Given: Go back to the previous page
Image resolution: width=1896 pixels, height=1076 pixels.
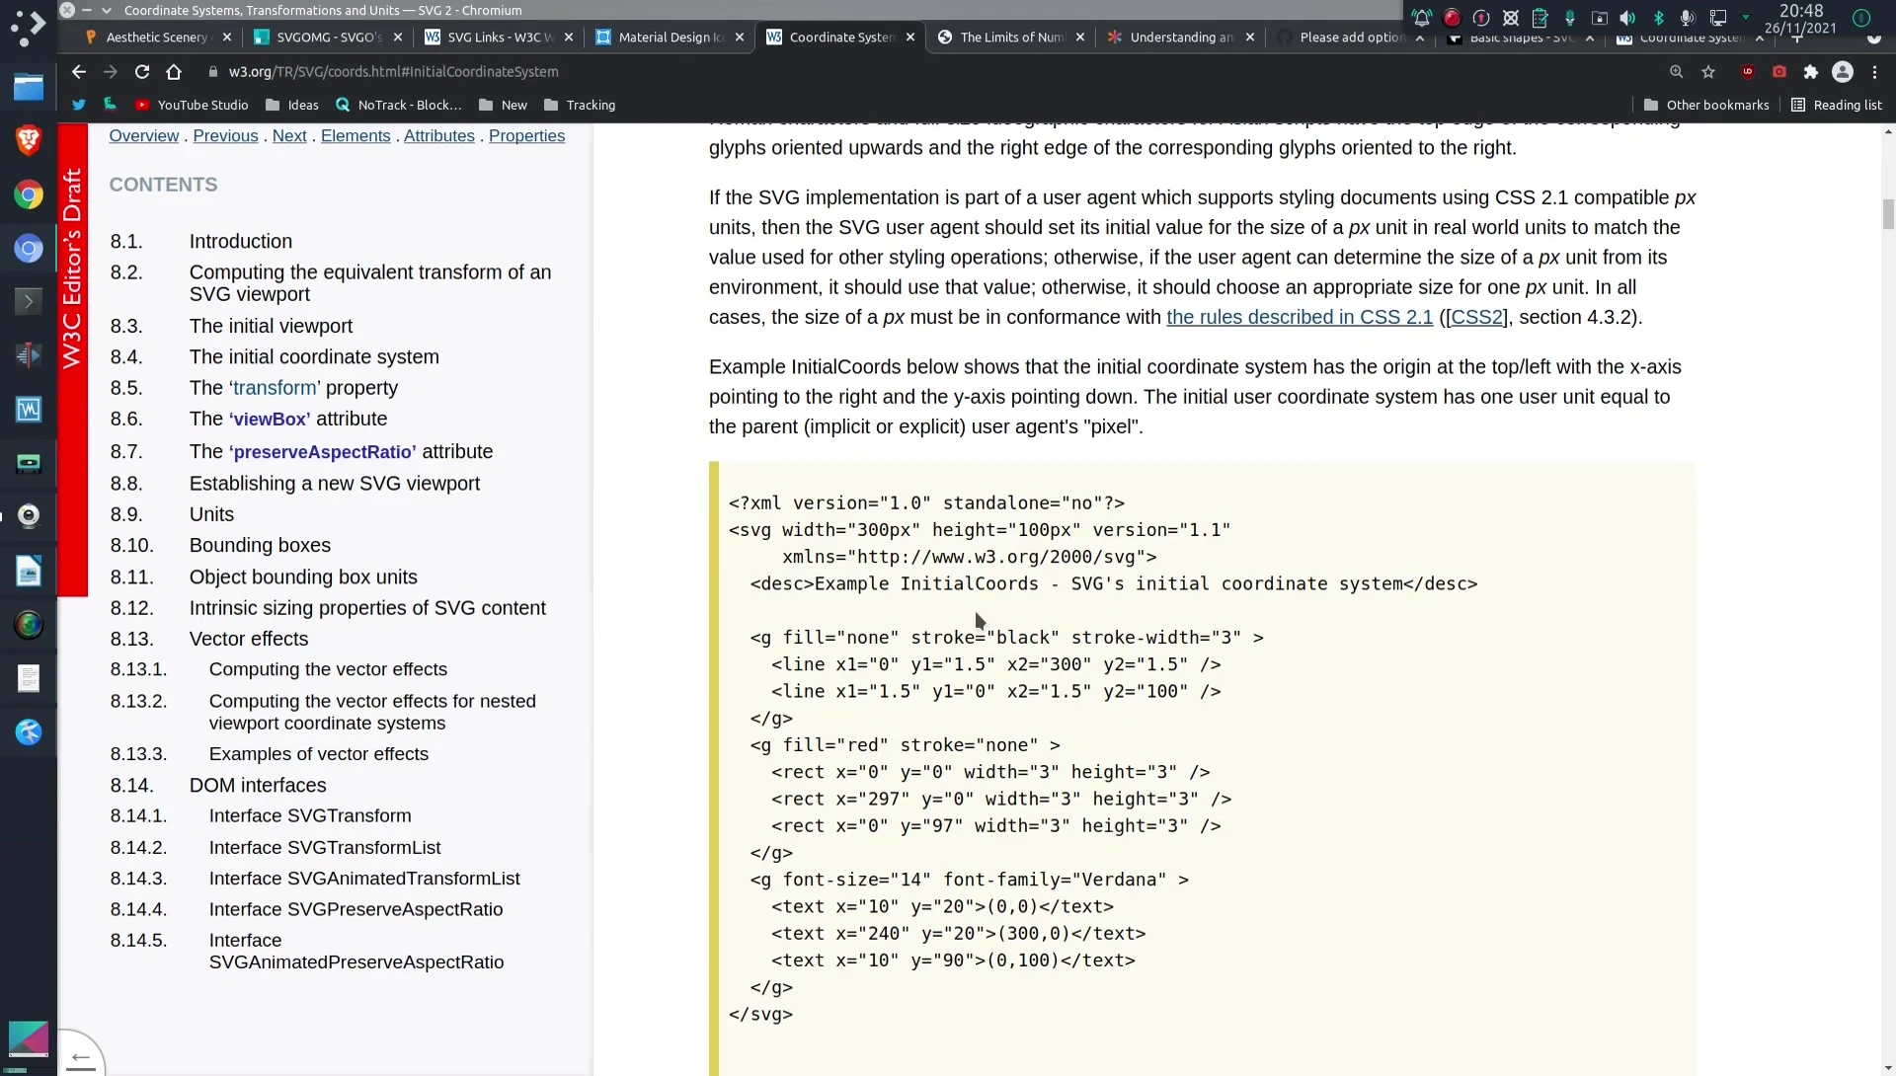Looking at the screenshot, I should tap(79, 72).
